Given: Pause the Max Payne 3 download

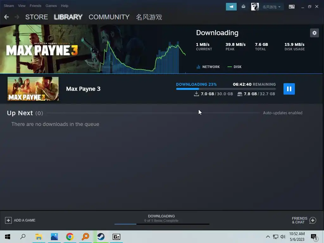Looking at the screenshot, I should 289,89.
